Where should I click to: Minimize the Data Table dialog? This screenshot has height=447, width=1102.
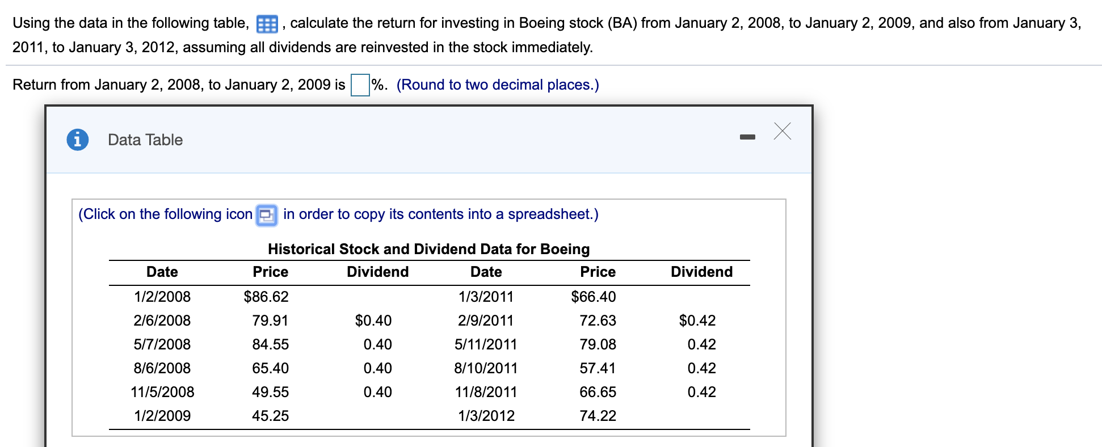[x=747, y=137]
